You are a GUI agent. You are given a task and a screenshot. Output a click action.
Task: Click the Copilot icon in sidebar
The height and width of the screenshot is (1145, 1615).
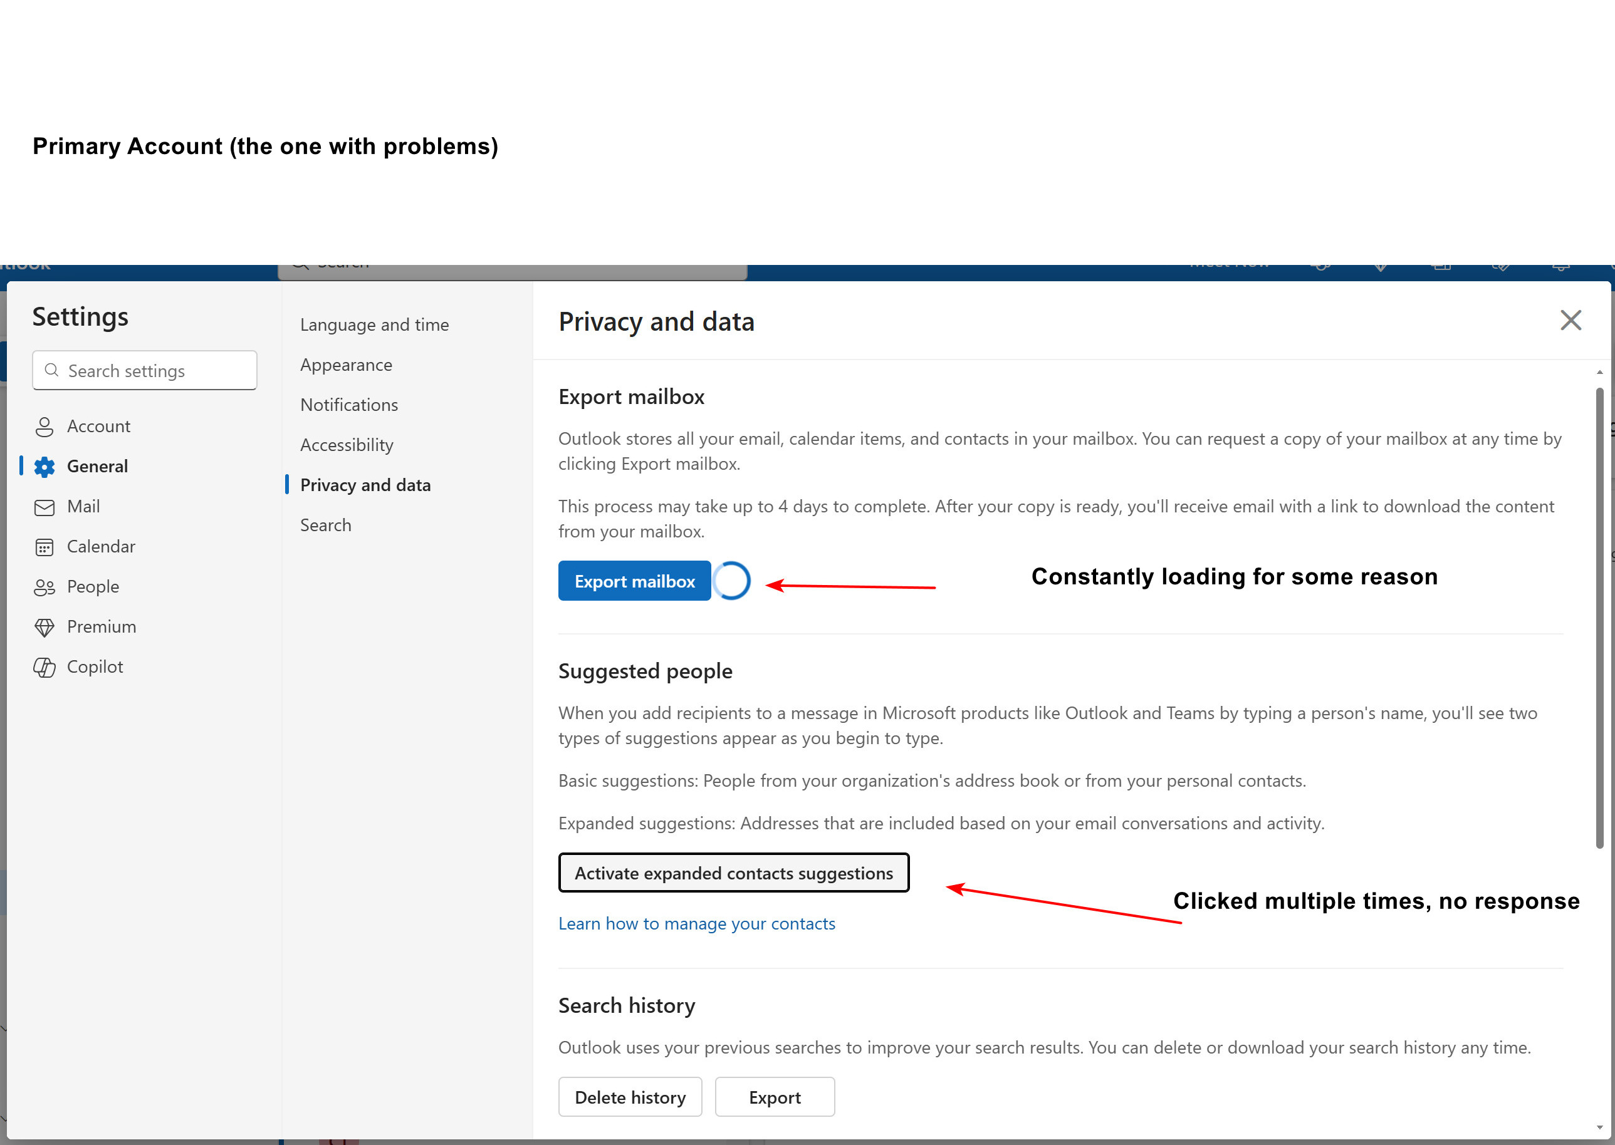pos(44,667)
